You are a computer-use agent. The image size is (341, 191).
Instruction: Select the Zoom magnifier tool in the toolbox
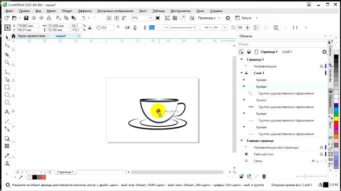coord(7,63)
